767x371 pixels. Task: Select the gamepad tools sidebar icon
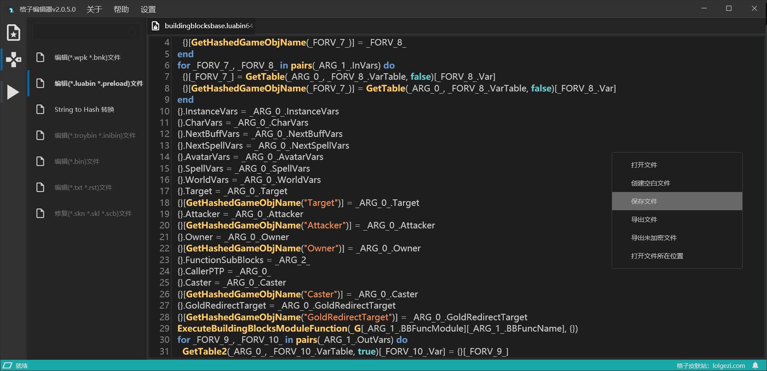click(x=13, y=59)
